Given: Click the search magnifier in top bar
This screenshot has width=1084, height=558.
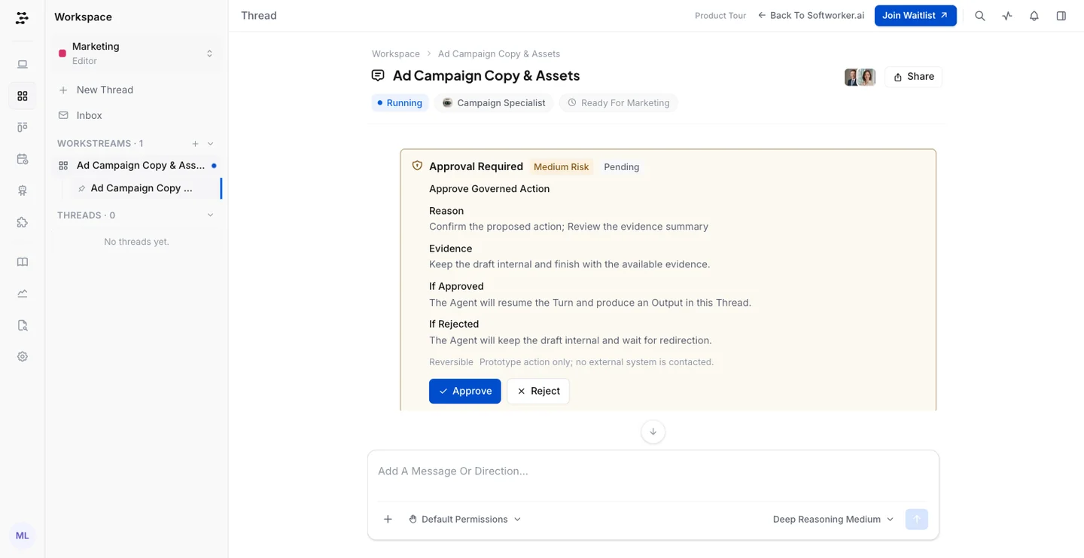Looking at the screenshot, I should [x=980, y=16].
